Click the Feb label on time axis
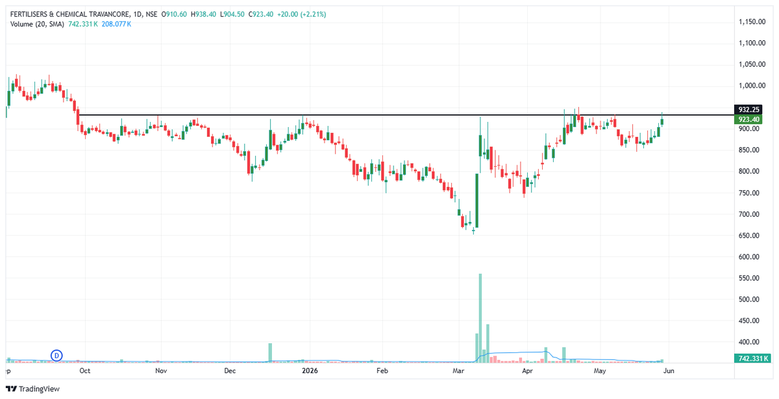This screenshot has height=399, width=779. pyautogui.click(x=382, y=371)
